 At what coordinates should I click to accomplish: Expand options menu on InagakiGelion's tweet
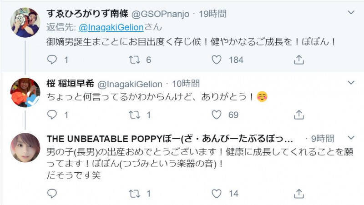pyautogui.click(x=351, y=83)
